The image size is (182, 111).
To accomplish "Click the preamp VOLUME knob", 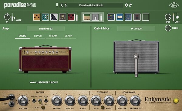I will [x=23, y=101].
